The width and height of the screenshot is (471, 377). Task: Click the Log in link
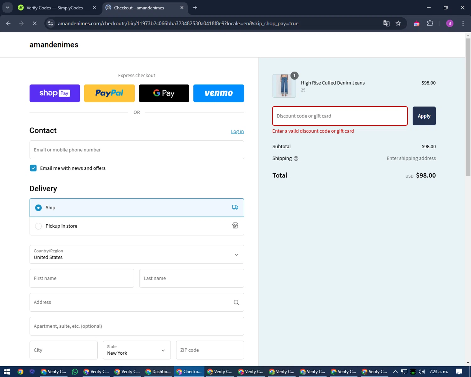click(237, 131)
